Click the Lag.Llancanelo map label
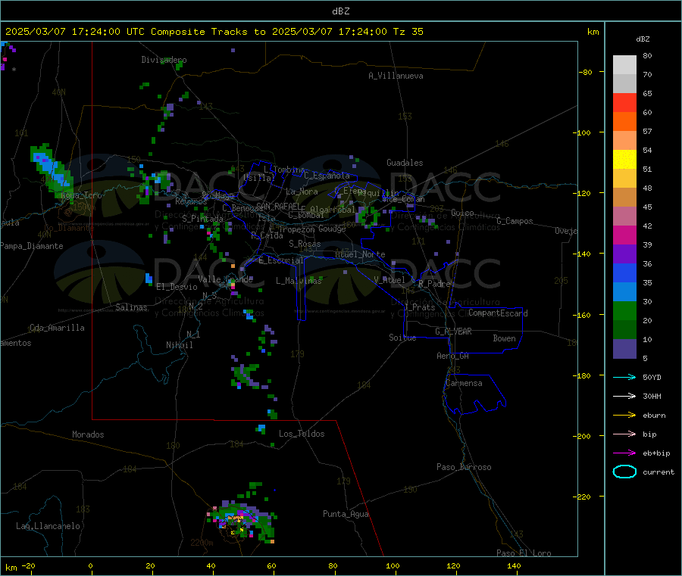Viewport: 682px width, 576px height. (48, 526)
